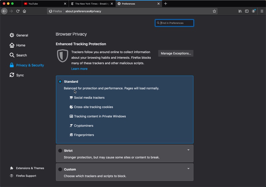Click the Cross-site tracking cookies icon
This screenshot has height=187, width=266.
coord(71,107)
